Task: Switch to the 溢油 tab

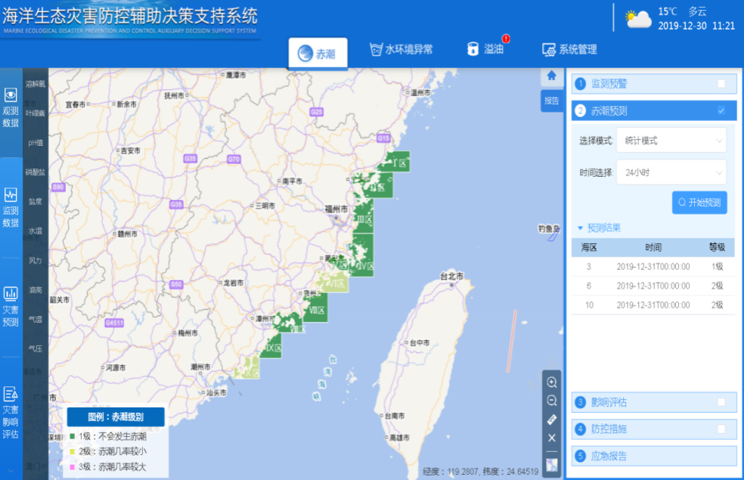Action: (x=485, y=50)
